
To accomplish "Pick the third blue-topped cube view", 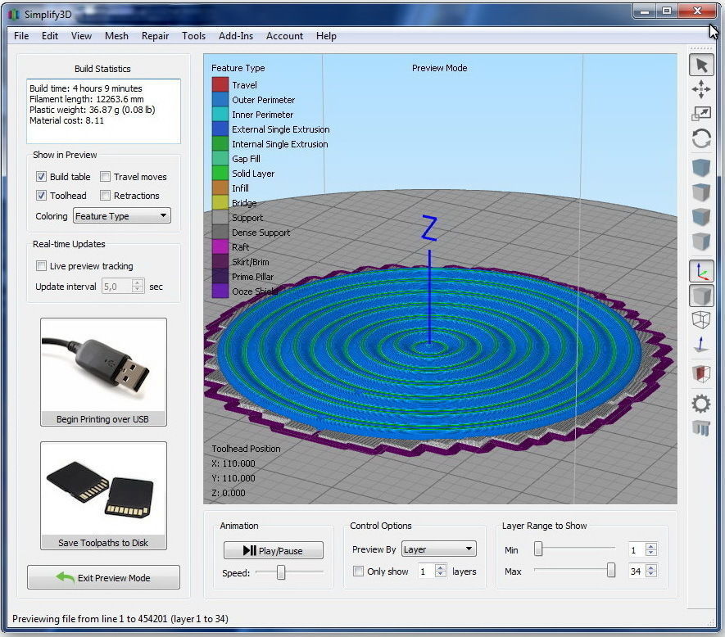I will click(x=701, y=216).
